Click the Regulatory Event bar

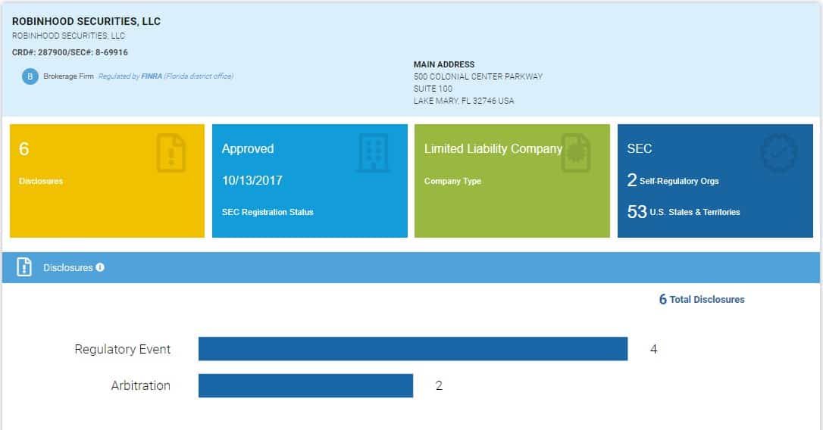tap(413, 349)
